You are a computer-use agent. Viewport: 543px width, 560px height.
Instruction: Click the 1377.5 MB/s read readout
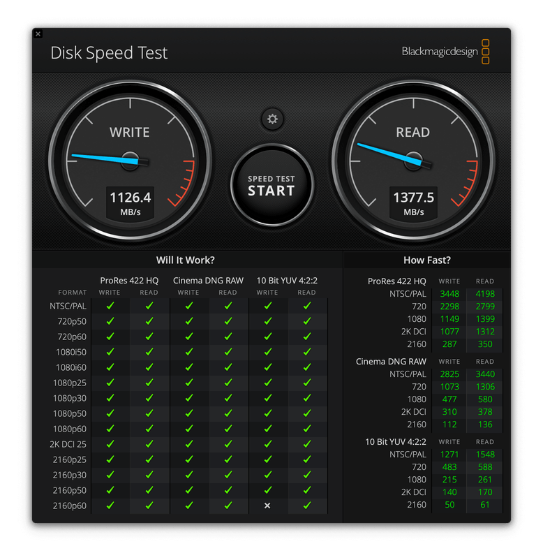413,202
